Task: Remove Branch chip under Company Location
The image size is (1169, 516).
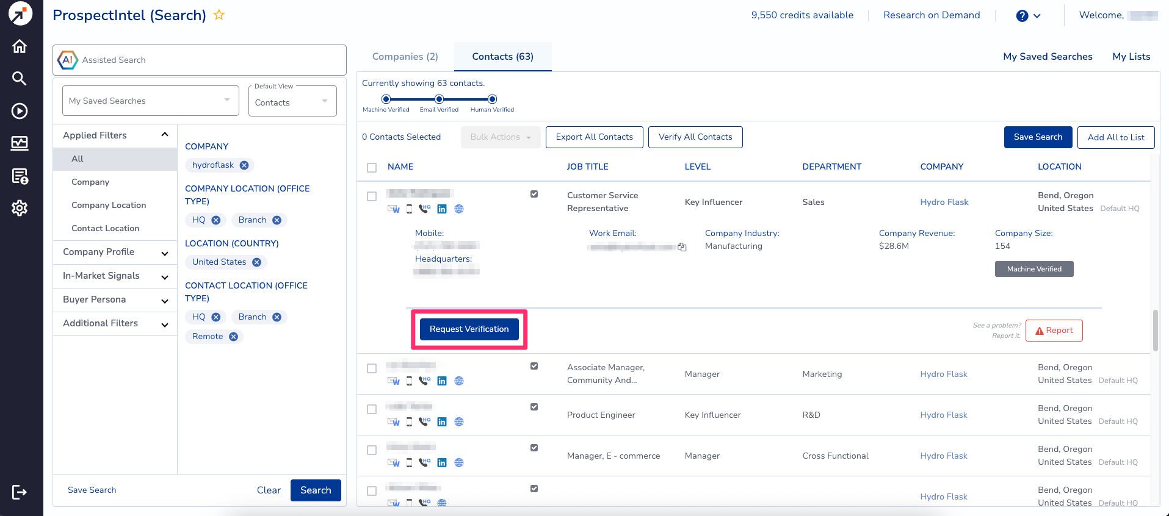Action: click(277, 220)
